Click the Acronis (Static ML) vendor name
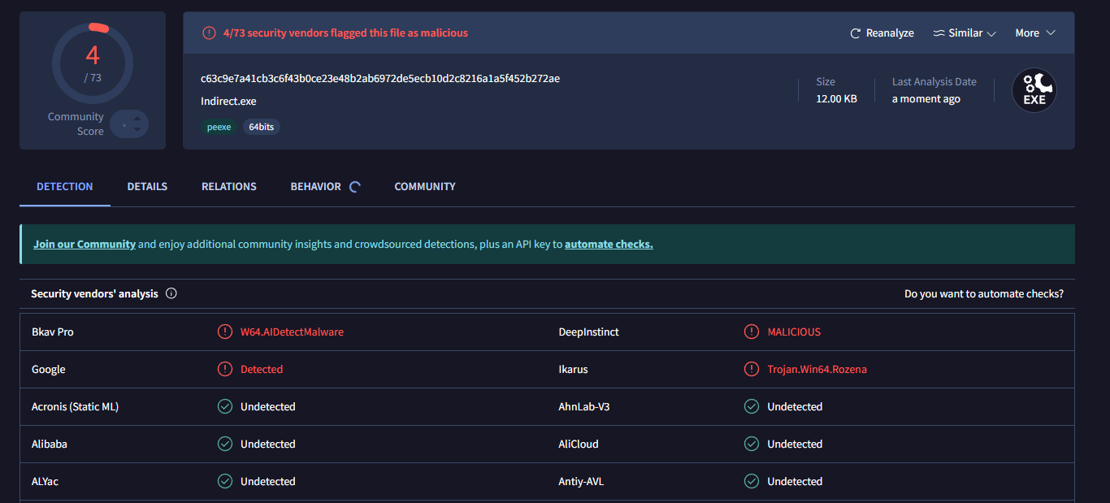Image resolution: width=1110 pixels, height=503 pixels. pyautogui.click(x=75, y=406)
